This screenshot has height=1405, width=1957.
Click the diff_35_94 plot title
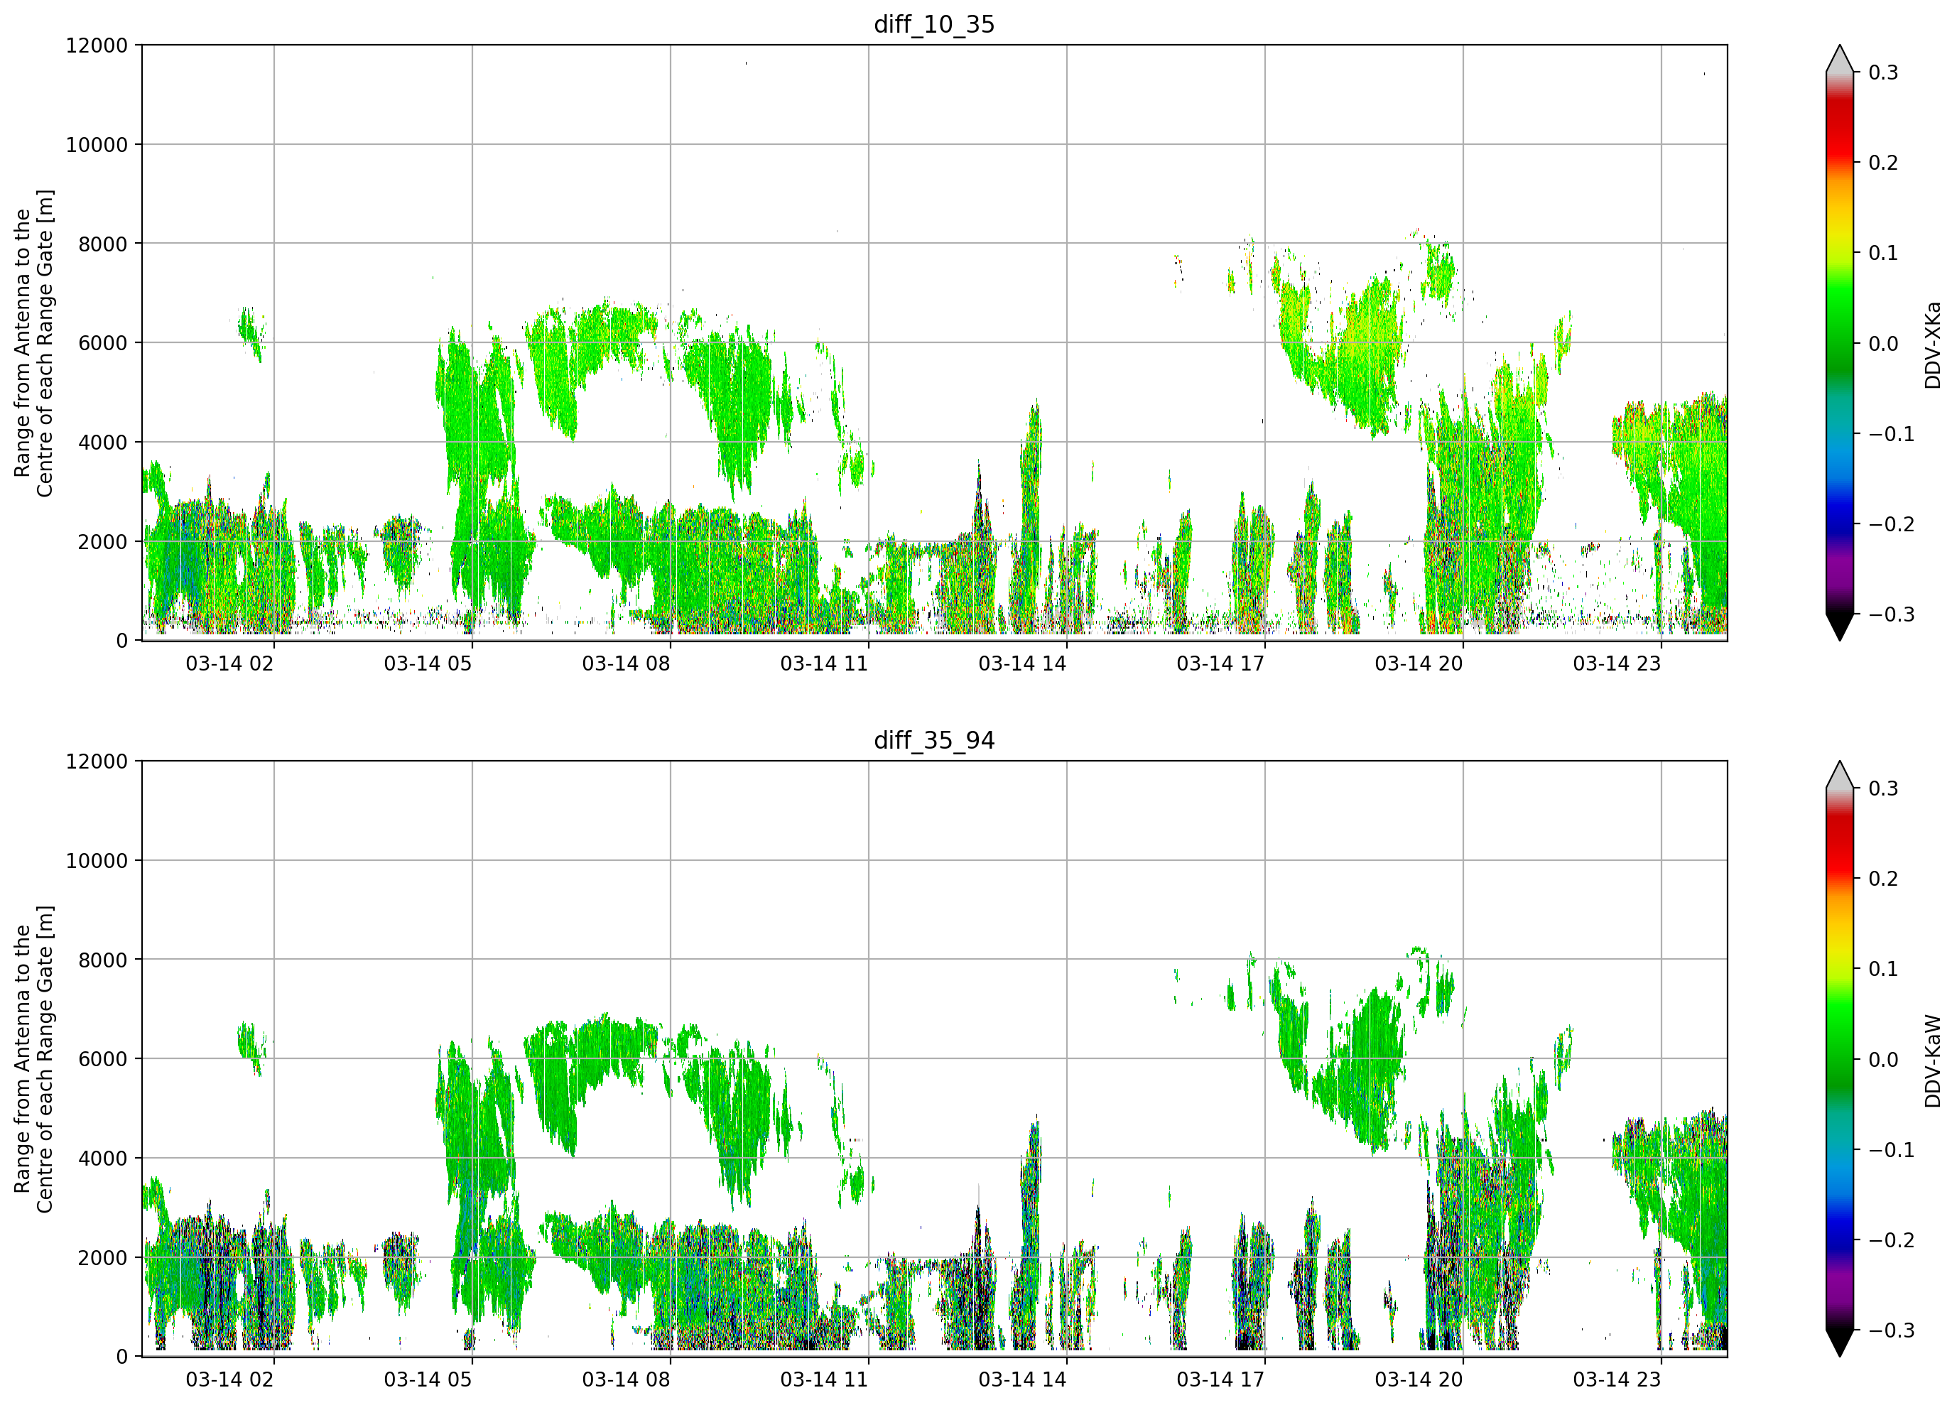[935, 740]
